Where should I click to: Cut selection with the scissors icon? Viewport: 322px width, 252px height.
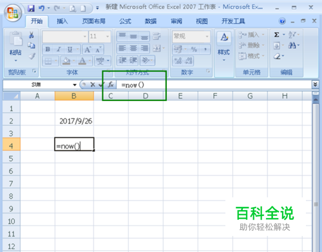point(32,35)
